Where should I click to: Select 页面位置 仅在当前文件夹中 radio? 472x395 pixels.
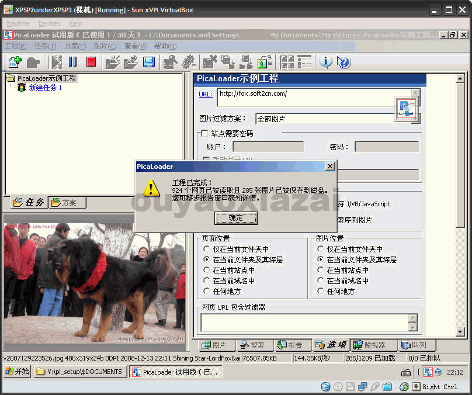[207, 249]
